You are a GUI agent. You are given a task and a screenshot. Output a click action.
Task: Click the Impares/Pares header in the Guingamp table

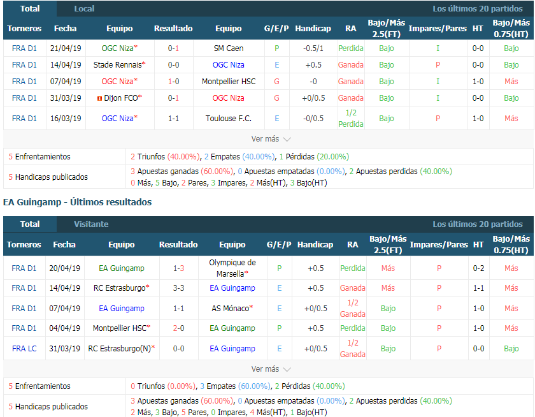click(439, 245)
